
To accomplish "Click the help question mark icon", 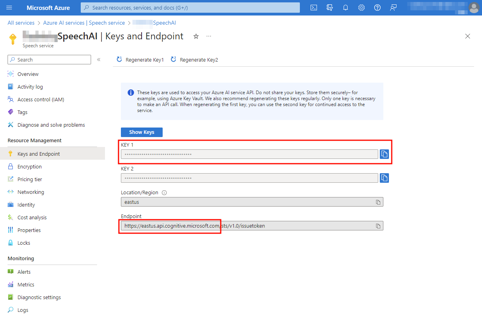I will click(377, 8).
